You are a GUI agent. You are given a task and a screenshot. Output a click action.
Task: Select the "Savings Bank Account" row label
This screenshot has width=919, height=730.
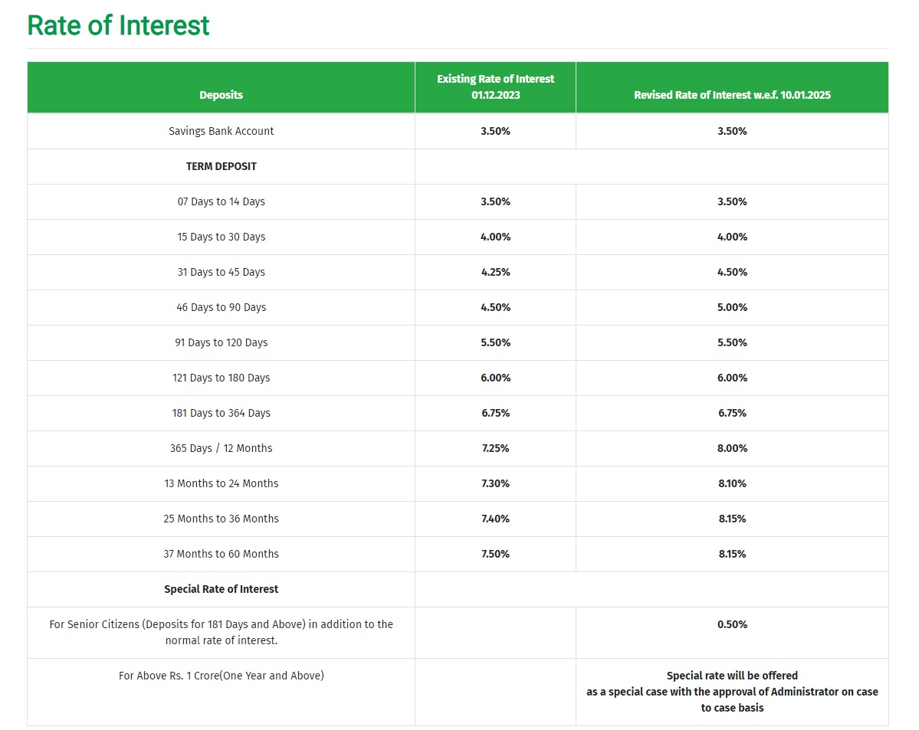pyautogui.click(x=221, y=131)
